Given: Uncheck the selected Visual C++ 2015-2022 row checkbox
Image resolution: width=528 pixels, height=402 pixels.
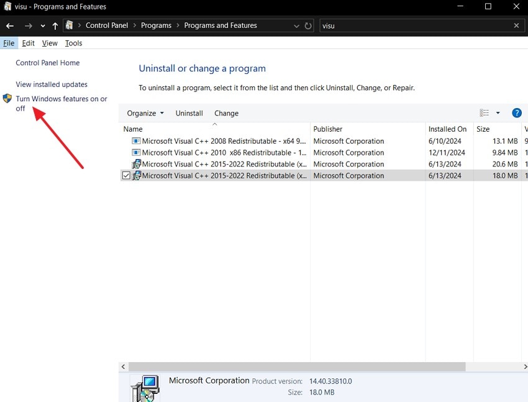Looking at the screenshot, I should [126, 175].
